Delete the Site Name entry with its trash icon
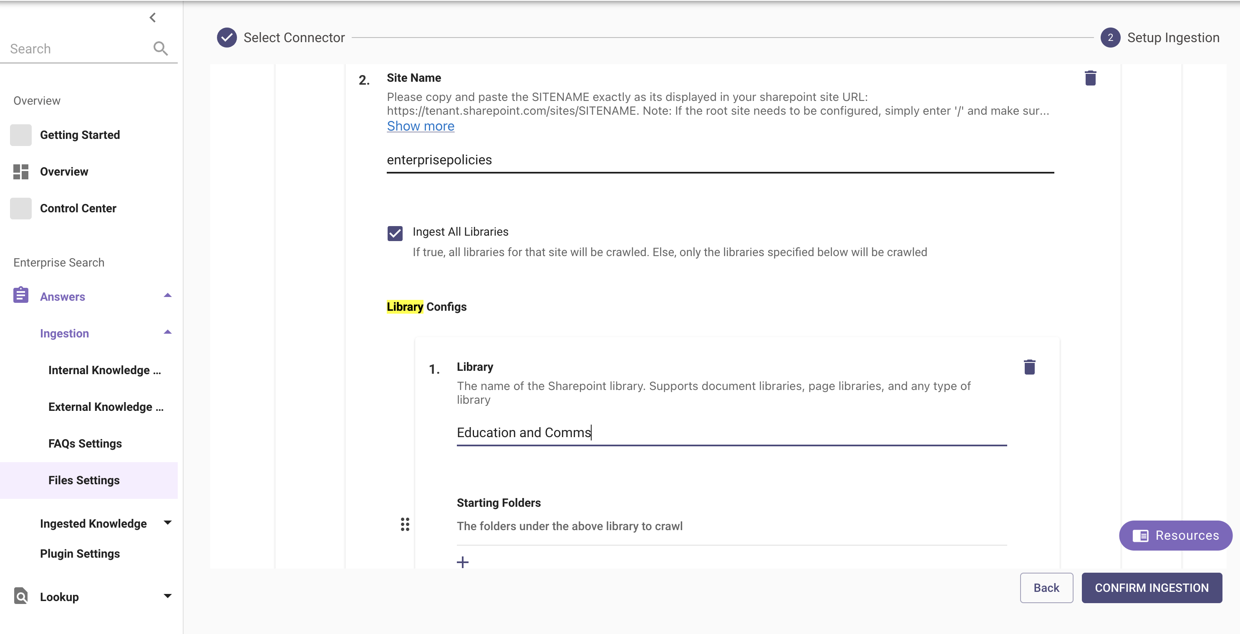 click(1090, 78)
